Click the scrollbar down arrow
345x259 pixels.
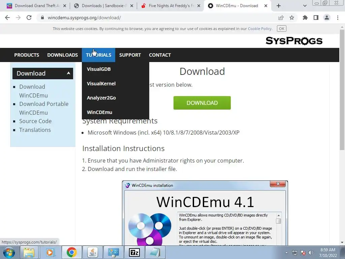click(342, 242)
